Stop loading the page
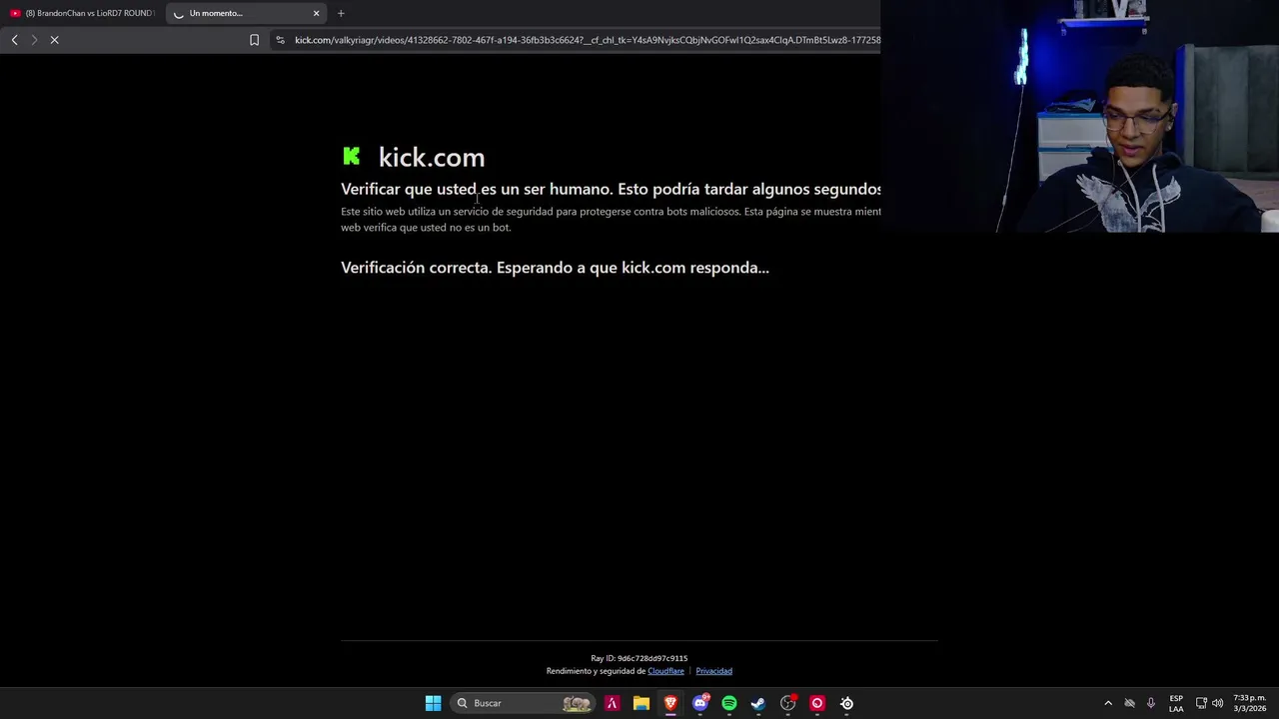1279x719 pixels. pyautogui.click(x=54, y=40)
